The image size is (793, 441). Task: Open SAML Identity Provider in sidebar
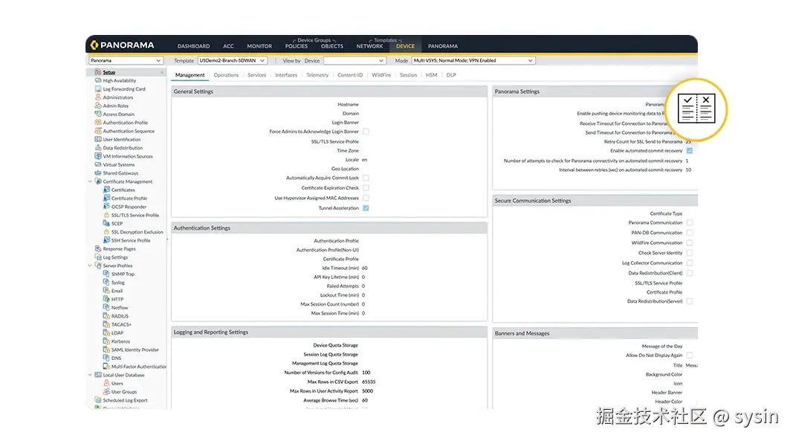(135, 350)
